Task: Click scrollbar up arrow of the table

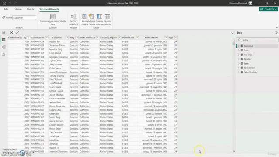Action: (234, 41)
